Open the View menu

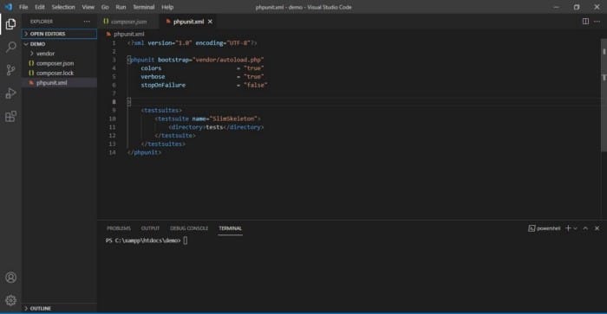(88, 7)
